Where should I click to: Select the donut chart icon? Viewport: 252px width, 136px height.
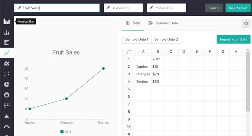7,95
